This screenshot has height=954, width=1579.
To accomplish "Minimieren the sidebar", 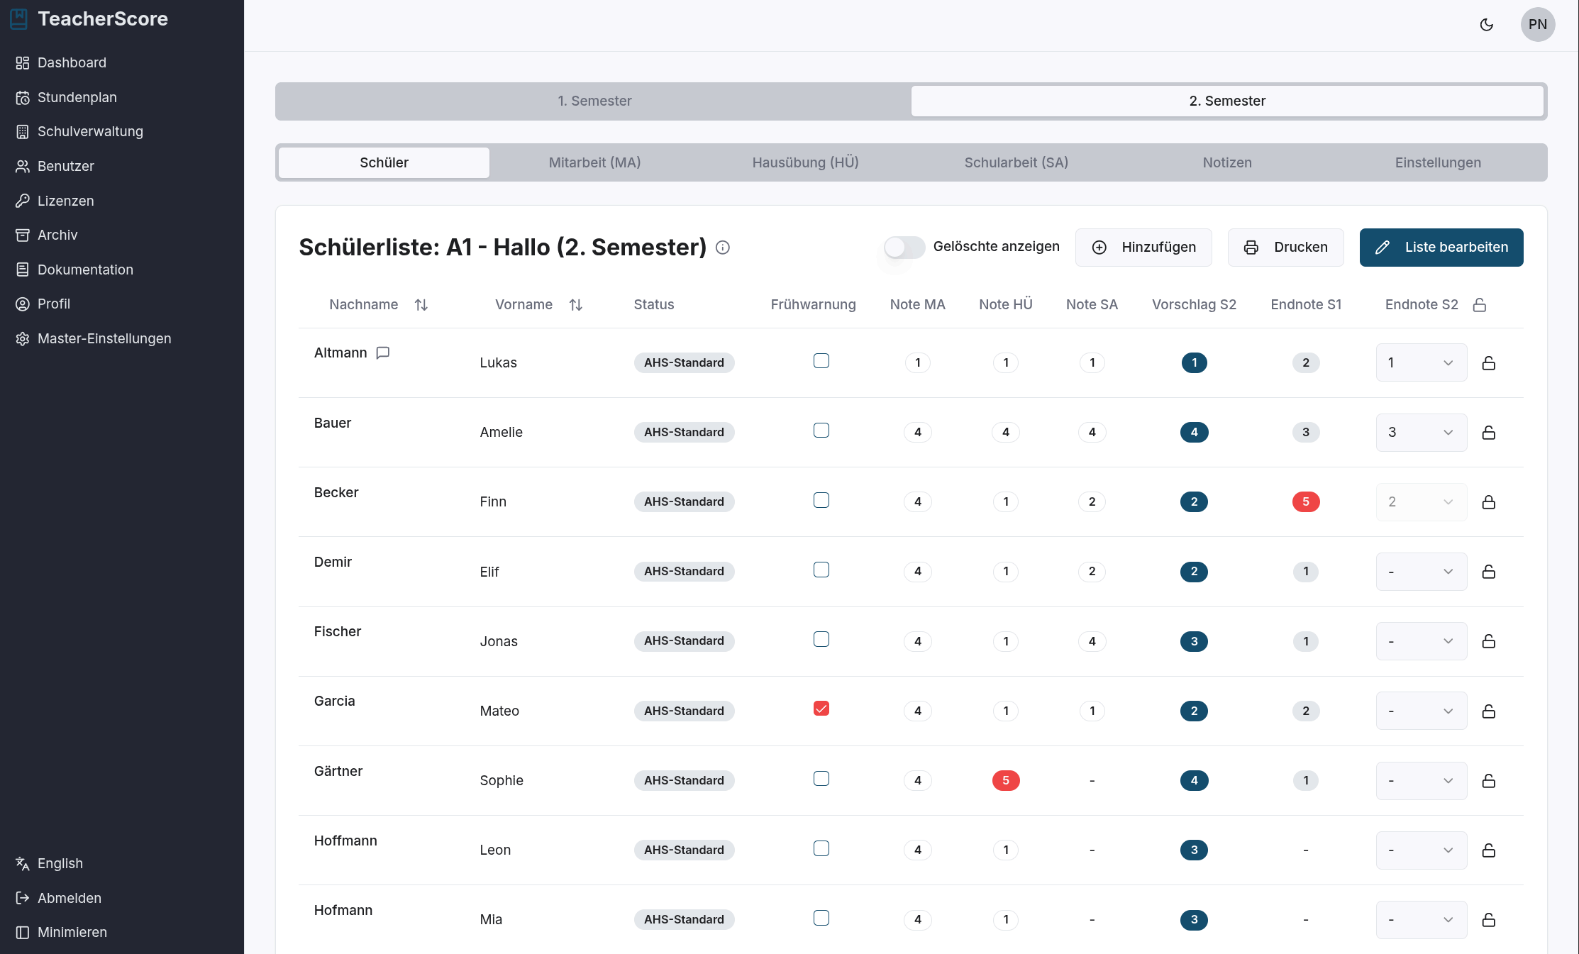I will (62, 932).
